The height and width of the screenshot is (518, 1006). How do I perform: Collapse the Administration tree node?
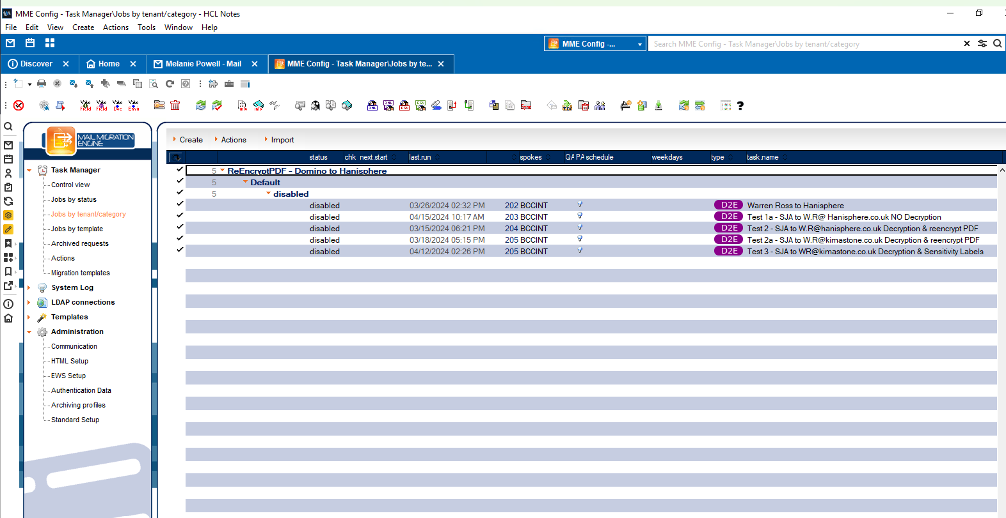[29, 332]
